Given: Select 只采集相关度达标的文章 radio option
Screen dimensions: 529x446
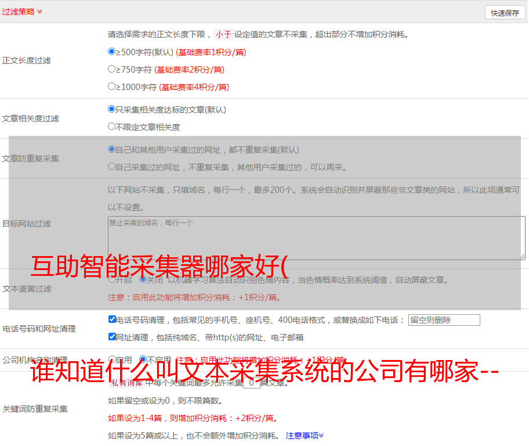Looking at the screenshot, I should (112, 109).
